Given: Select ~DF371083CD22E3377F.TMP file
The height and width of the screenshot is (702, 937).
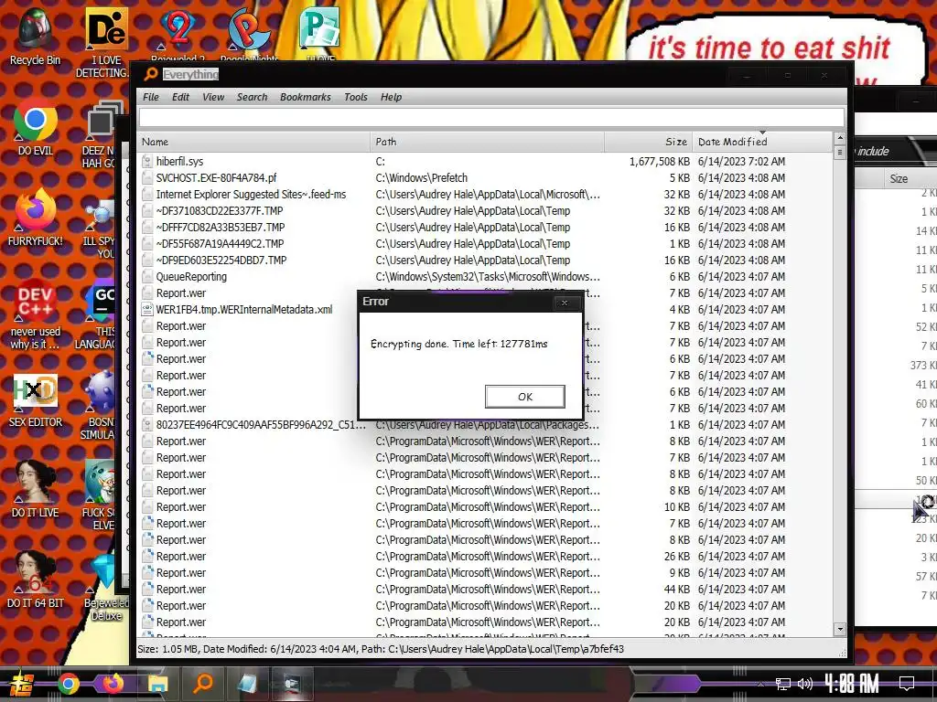Looking at the screenshot, I should click(x=220, y=211).
